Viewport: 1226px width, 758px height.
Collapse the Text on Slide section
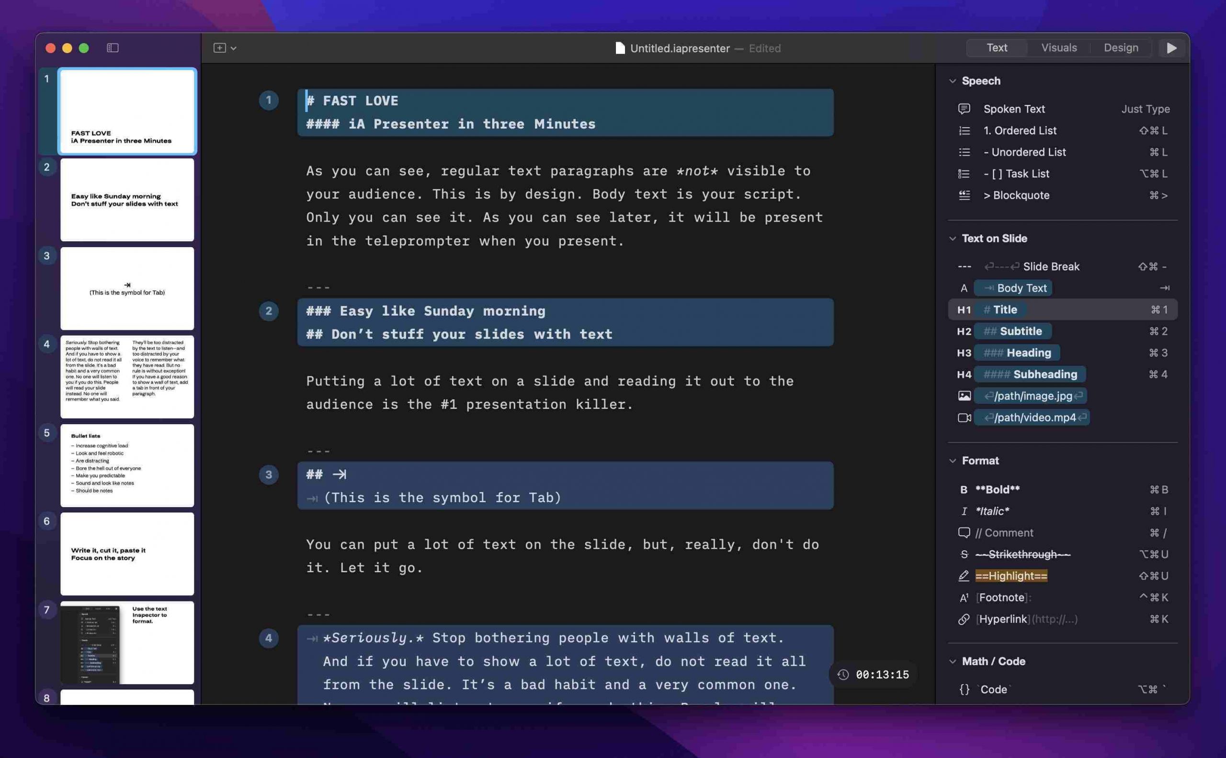(x=952, y=238)
